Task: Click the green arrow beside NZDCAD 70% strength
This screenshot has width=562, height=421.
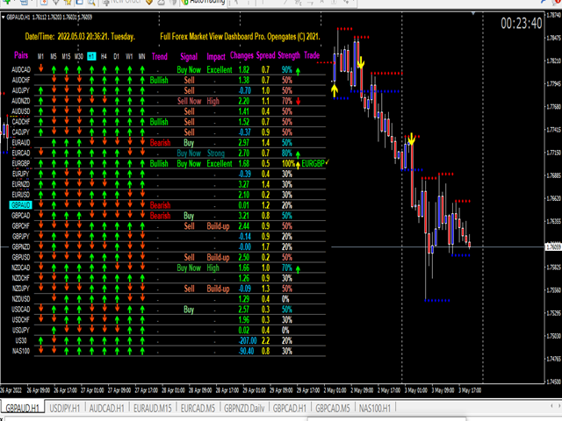Action: point(298,268)
